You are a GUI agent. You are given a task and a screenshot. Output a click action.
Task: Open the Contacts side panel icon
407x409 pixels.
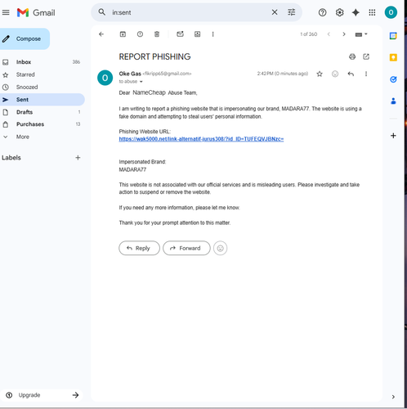pos(393,101)
